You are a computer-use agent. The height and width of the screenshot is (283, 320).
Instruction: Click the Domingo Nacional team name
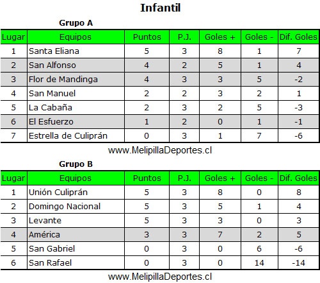pyautogui.click(x=65, y=207)
